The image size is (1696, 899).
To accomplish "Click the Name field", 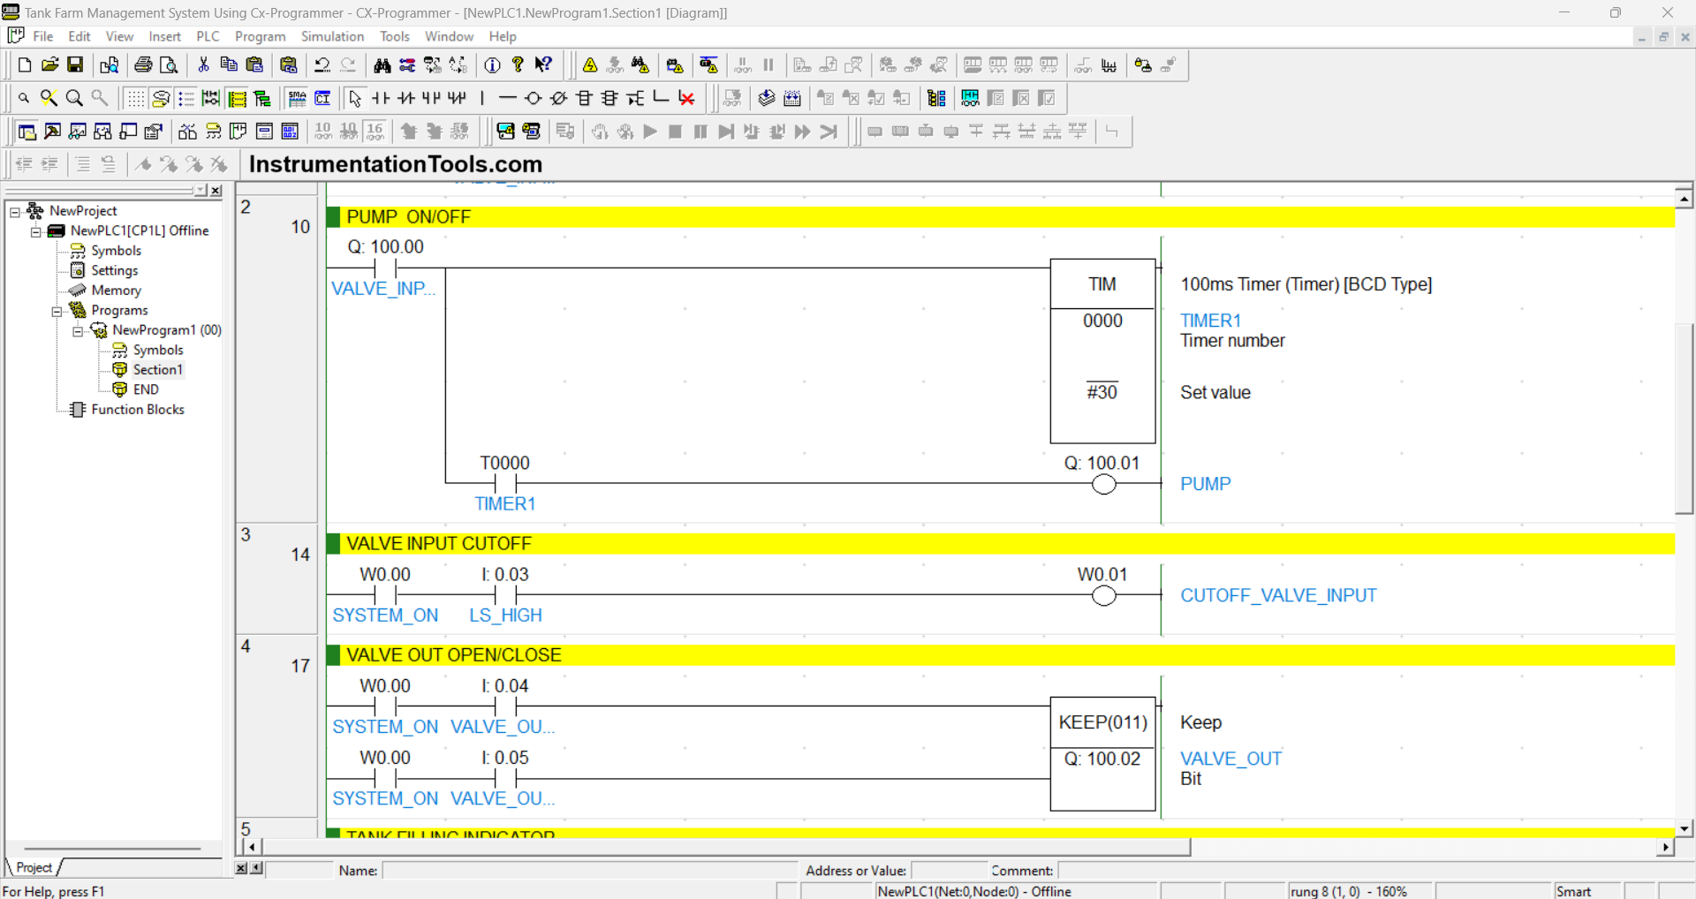I will click(589, 871).
